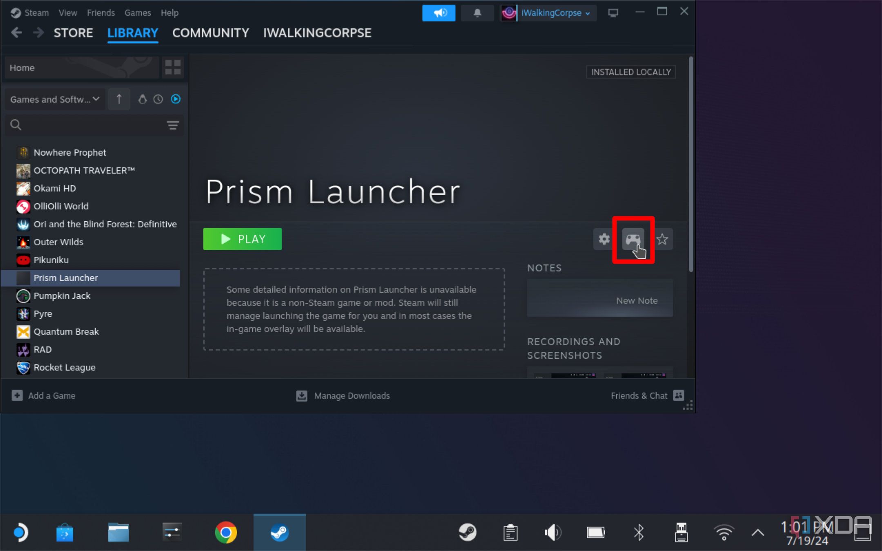Open the Friends menu

[101, 13]
